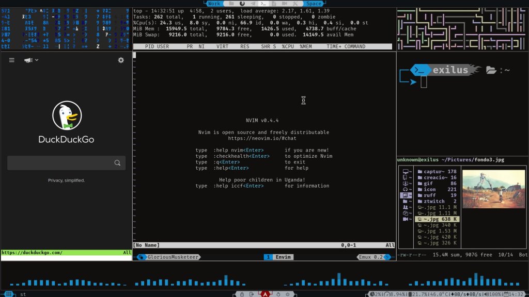529x297 pixels.
Task: Open the DuckDuckGo hamburger menu
Action: click(x=11, y=60)
